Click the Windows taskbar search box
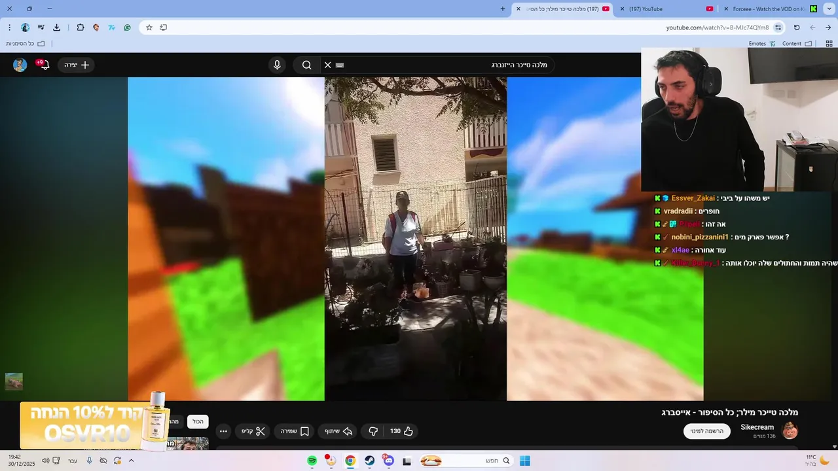This screenshot has width=838, height=471. tap(466, 461)
